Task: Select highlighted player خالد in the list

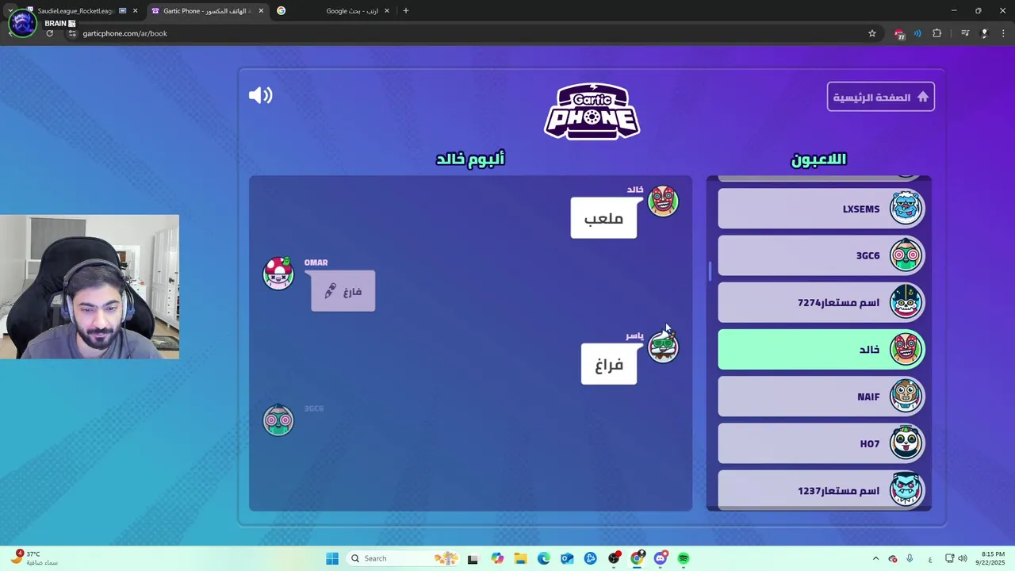Action: pyautogui.click(x=821, y=350)
